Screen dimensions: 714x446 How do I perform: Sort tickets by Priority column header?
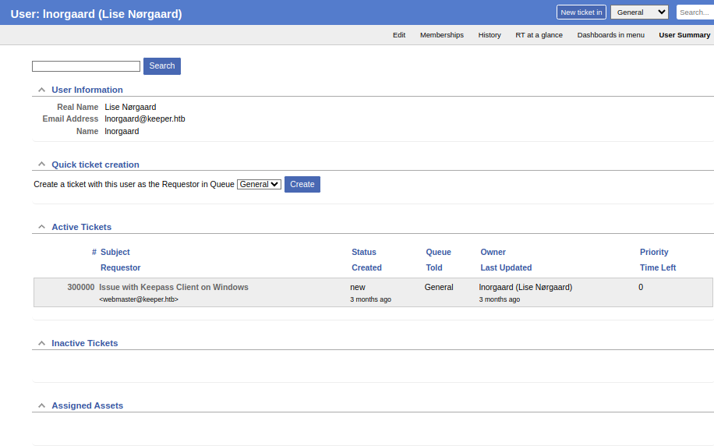[654, 252]
